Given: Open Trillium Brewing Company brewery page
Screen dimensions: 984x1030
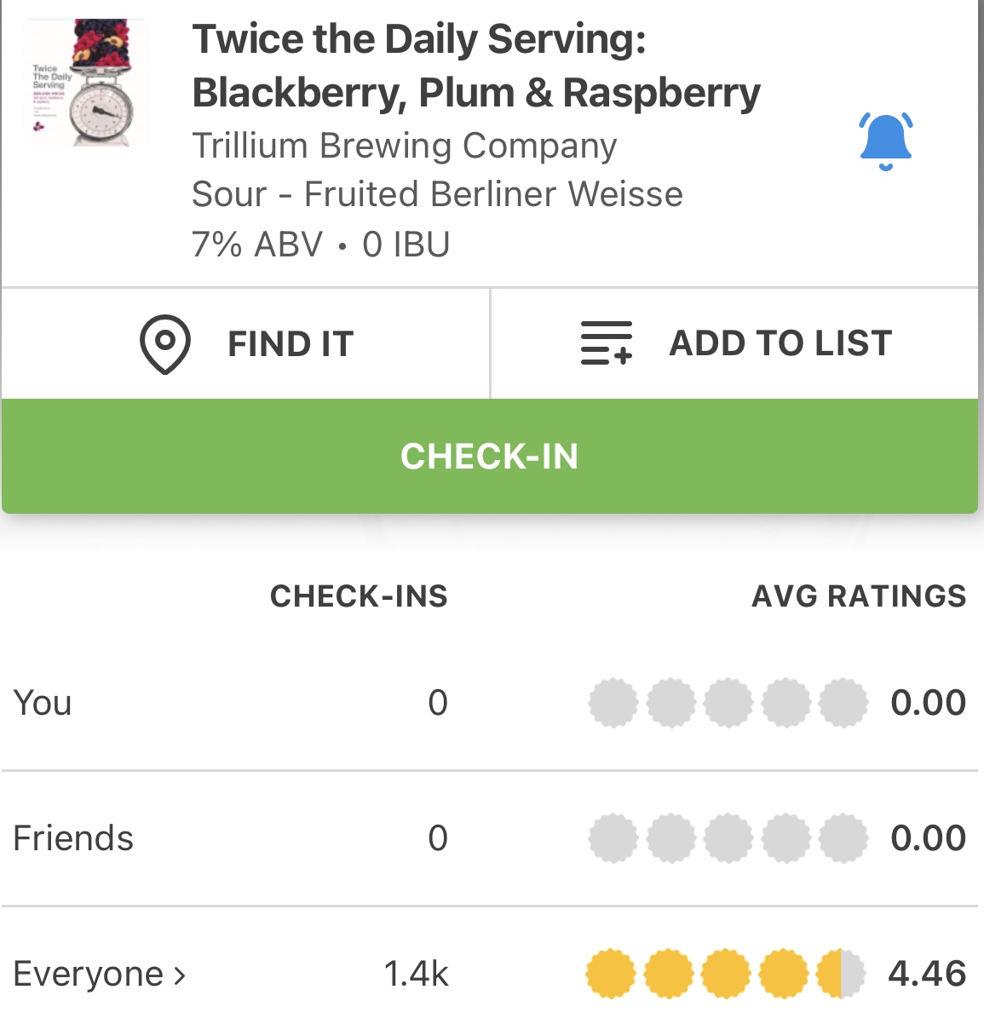Looking at the screenshot, I should click(404, 146).
